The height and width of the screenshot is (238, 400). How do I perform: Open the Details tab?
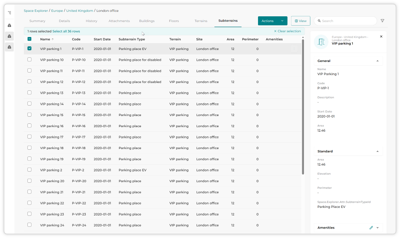point(65,21)
